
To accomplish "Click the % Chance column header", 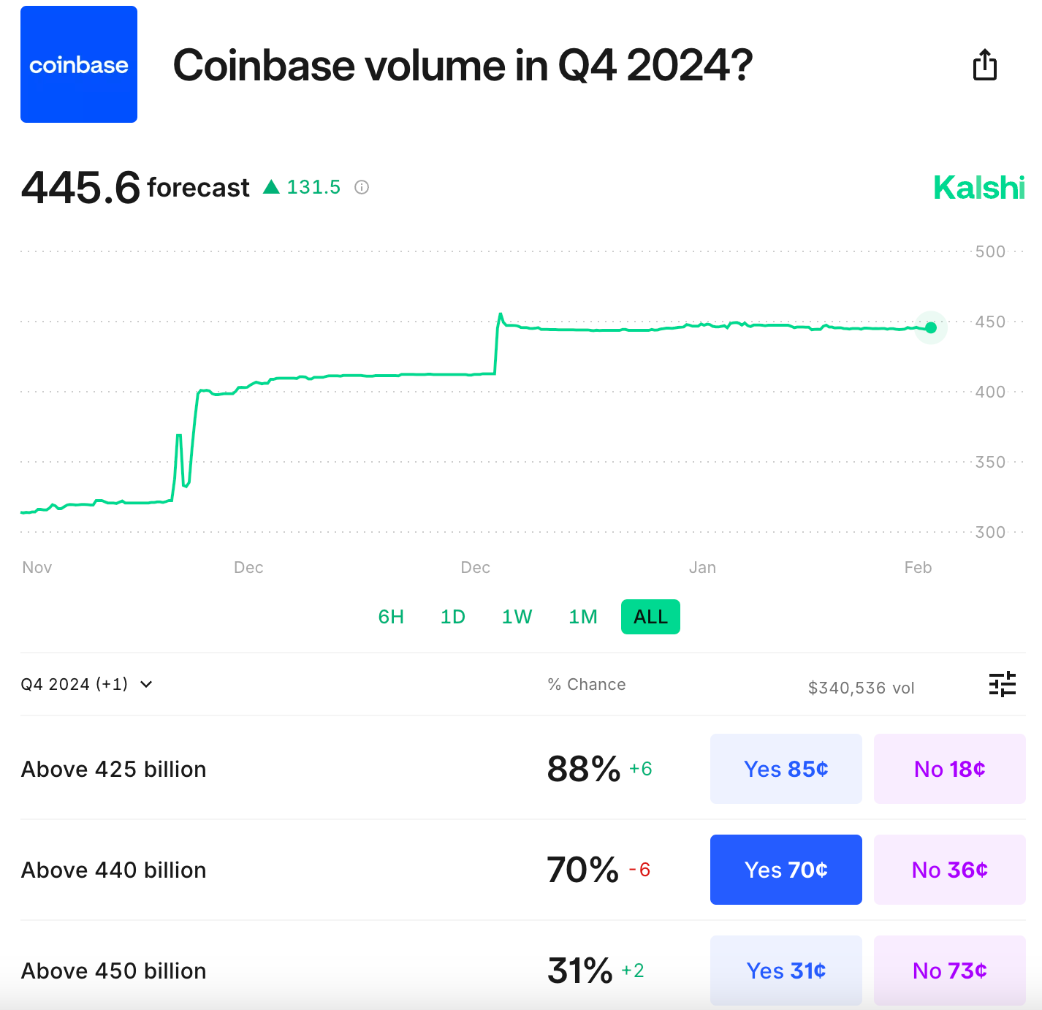I will pyautogui.click(x=586, y=684).
